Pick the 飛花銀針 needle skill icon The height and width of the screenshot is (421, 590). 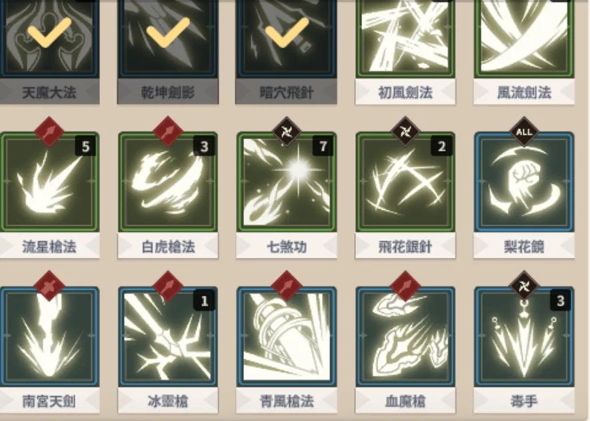(x=405, y=182)
